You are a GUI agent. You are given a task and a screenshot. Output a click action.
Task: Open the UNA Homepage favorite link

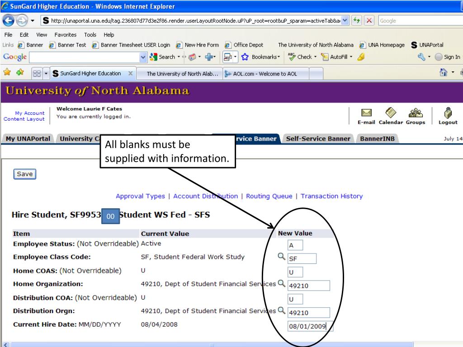click(382, 45)
